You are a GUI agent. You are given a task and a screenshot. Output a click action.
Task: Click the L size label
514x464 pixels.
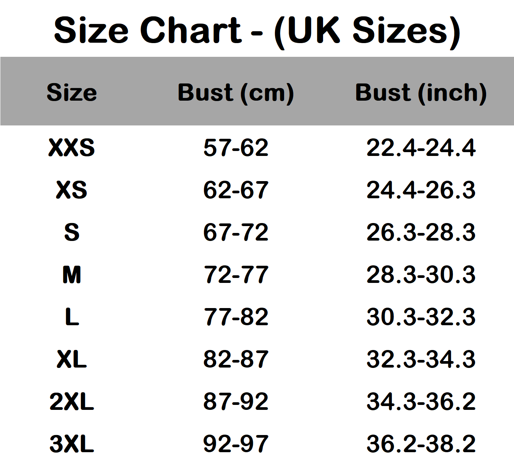point(72,317)
